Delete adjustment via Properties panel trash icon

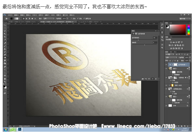pyautogui.click(x=156, y=79)
